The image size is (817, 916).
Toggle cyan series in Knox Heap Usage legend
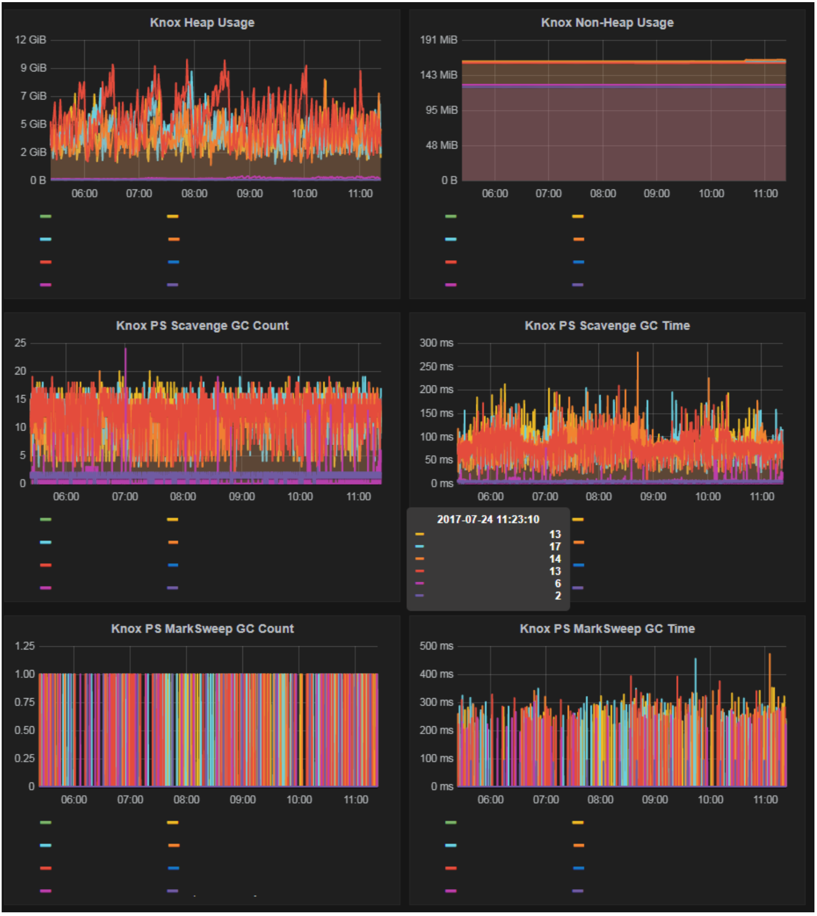coord(46,239)
